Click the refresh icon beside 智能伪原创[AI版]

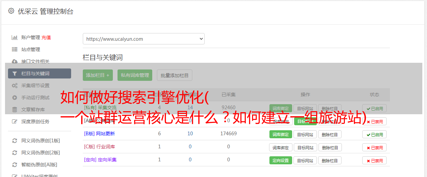click(x=15, y=165)
